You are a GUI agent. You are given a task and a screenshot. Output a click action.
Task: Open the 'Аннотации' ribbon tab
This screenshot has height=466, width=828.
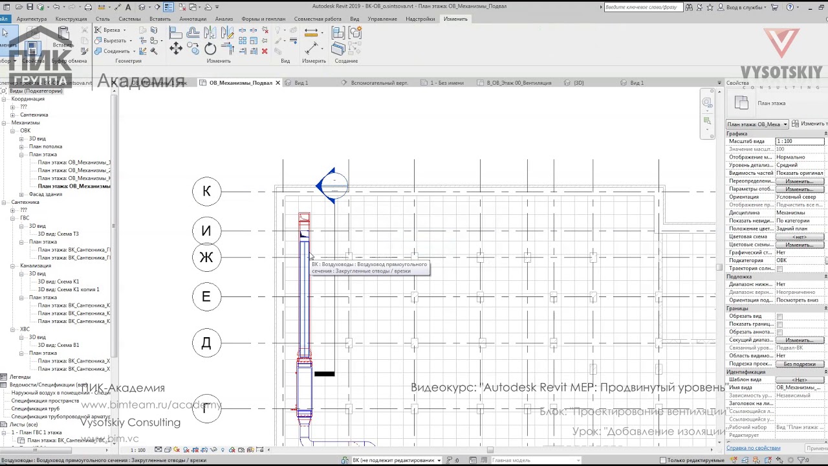tap(193, 19)
